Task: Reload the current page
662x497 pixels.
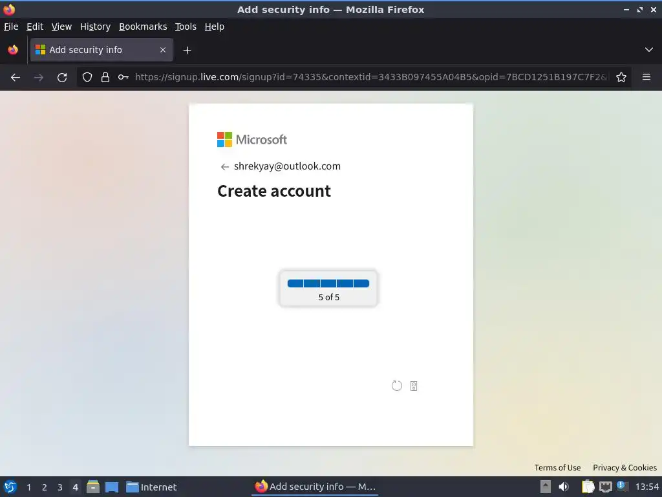Action: click(x=62, y=78)
